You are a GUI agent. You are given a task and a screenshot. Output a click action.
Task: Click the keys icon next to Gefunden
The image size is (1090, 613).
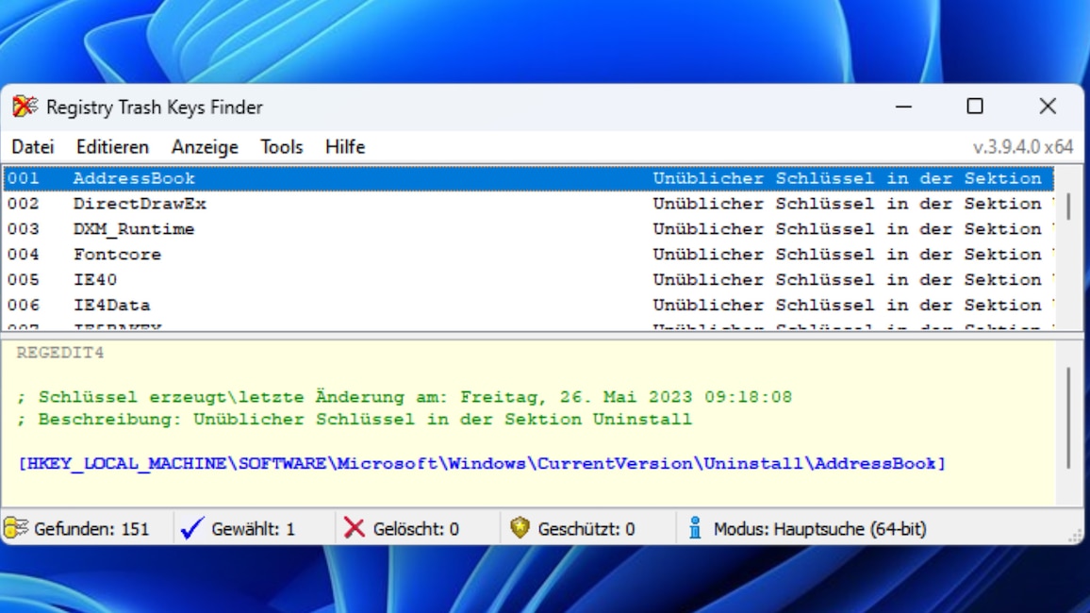tap(16, 528)
